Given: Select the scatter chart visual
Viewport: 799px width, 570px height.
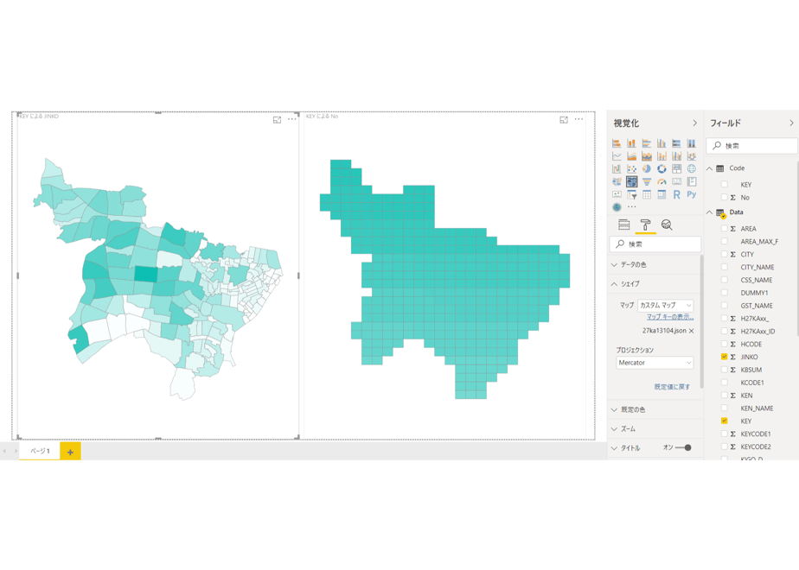Looking at the screenshot, I should click(x=631, y=168).
